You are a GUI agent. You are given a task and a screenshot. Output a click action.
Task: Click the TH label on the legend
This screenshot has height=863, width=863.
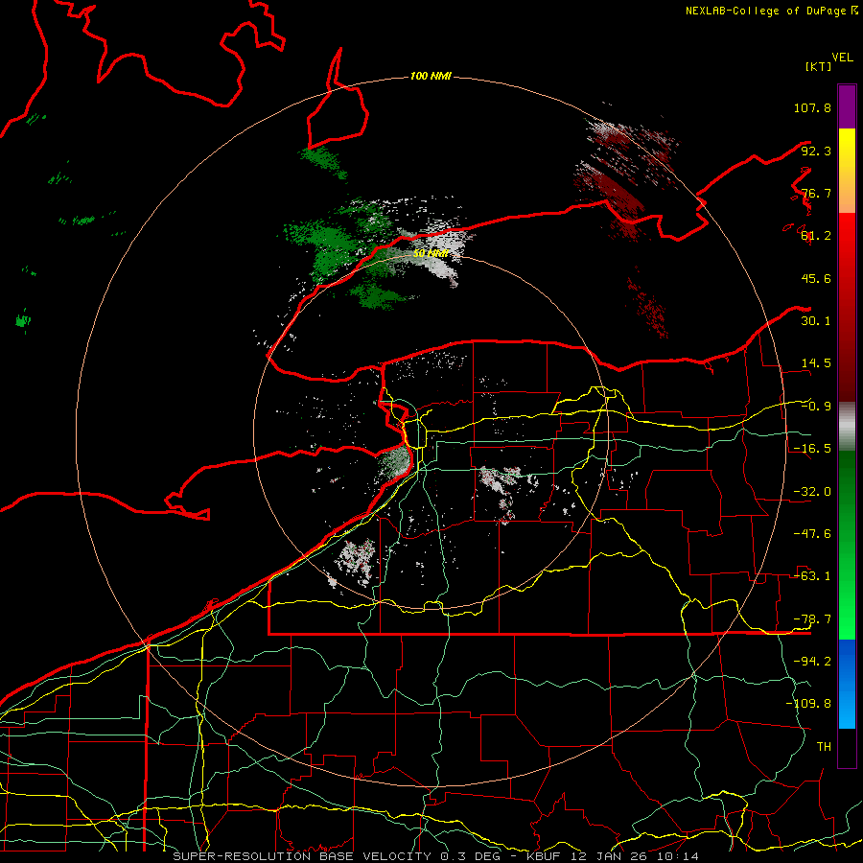[824, 746]
